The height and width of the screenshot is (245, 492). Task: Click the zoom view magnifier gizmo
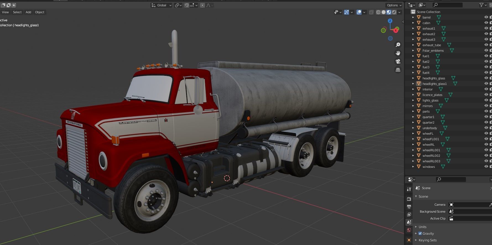(x=398, y=45)
